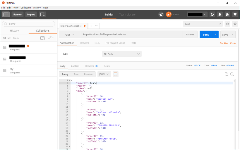Viewport: 240px width, 150px height.
Task: Click the request URL field
Action: [131, 35]
